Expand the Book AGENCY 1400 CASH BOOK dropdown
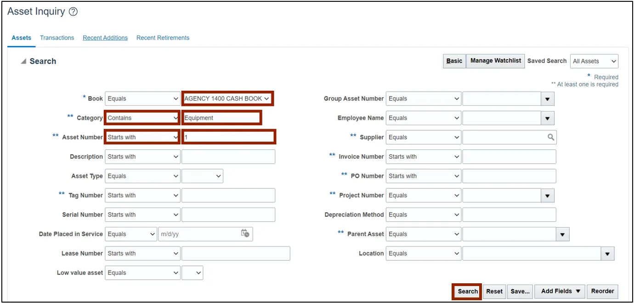Screen dimensions: 634x303 [227, 99]
